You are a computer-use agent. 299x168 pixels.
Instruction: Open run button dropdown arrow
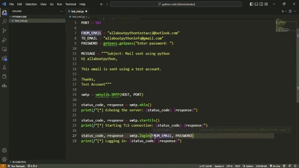[x=286, y=11]
